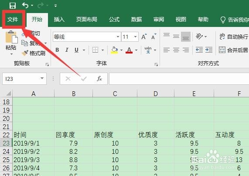Click the Save icon in the quick access toolbar
The image size is (249, 176).
point(13,6)
